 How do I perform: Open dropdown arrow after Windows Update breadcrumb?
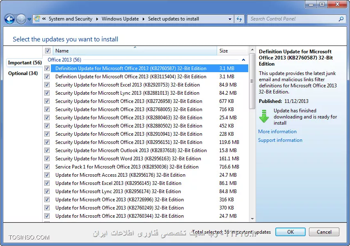pyautogui.click(x=144, y=19)
